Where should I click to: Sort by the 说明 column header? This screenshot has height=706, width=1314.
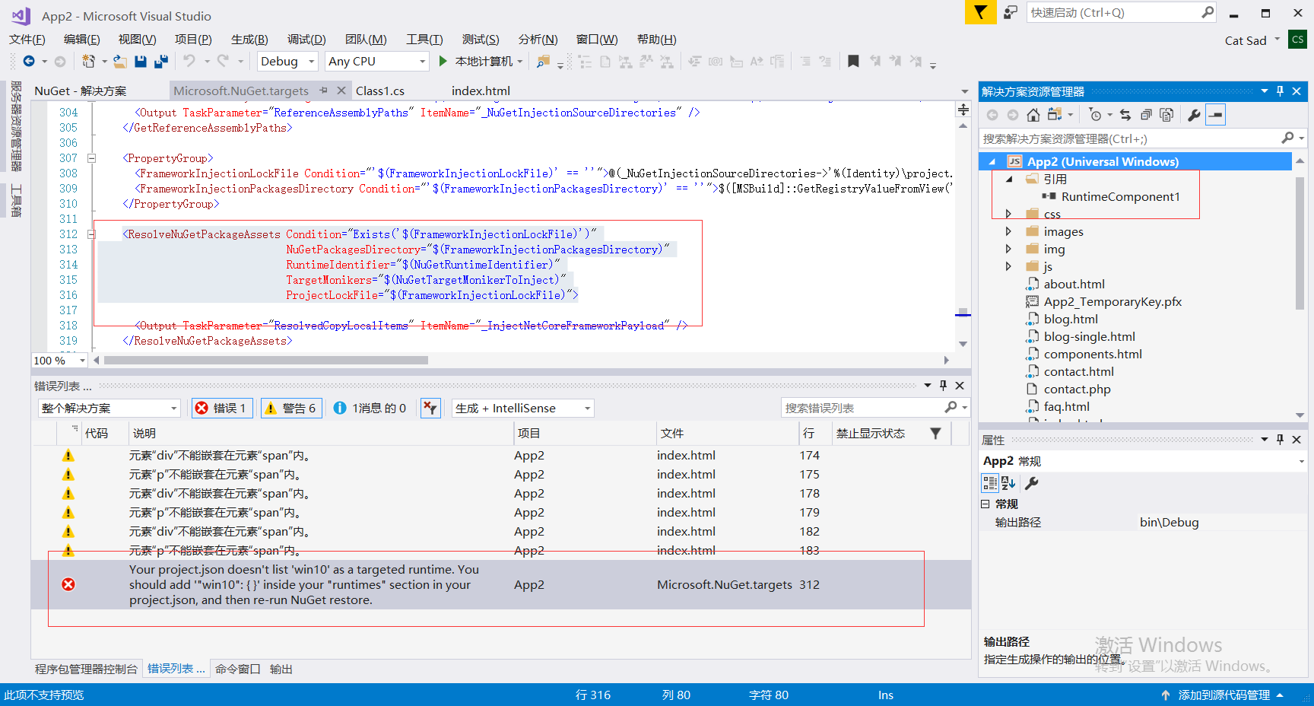point(322,433)
